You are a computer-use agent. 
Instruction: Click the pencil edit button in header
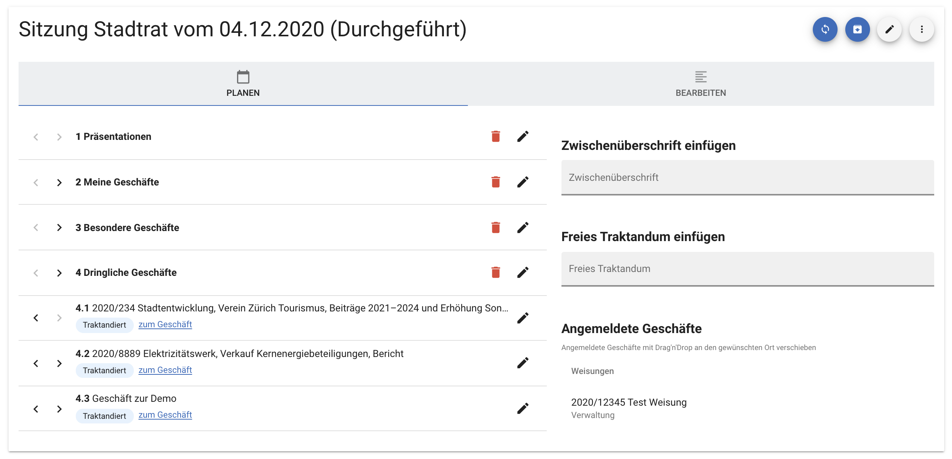click(x=889, y=29)
